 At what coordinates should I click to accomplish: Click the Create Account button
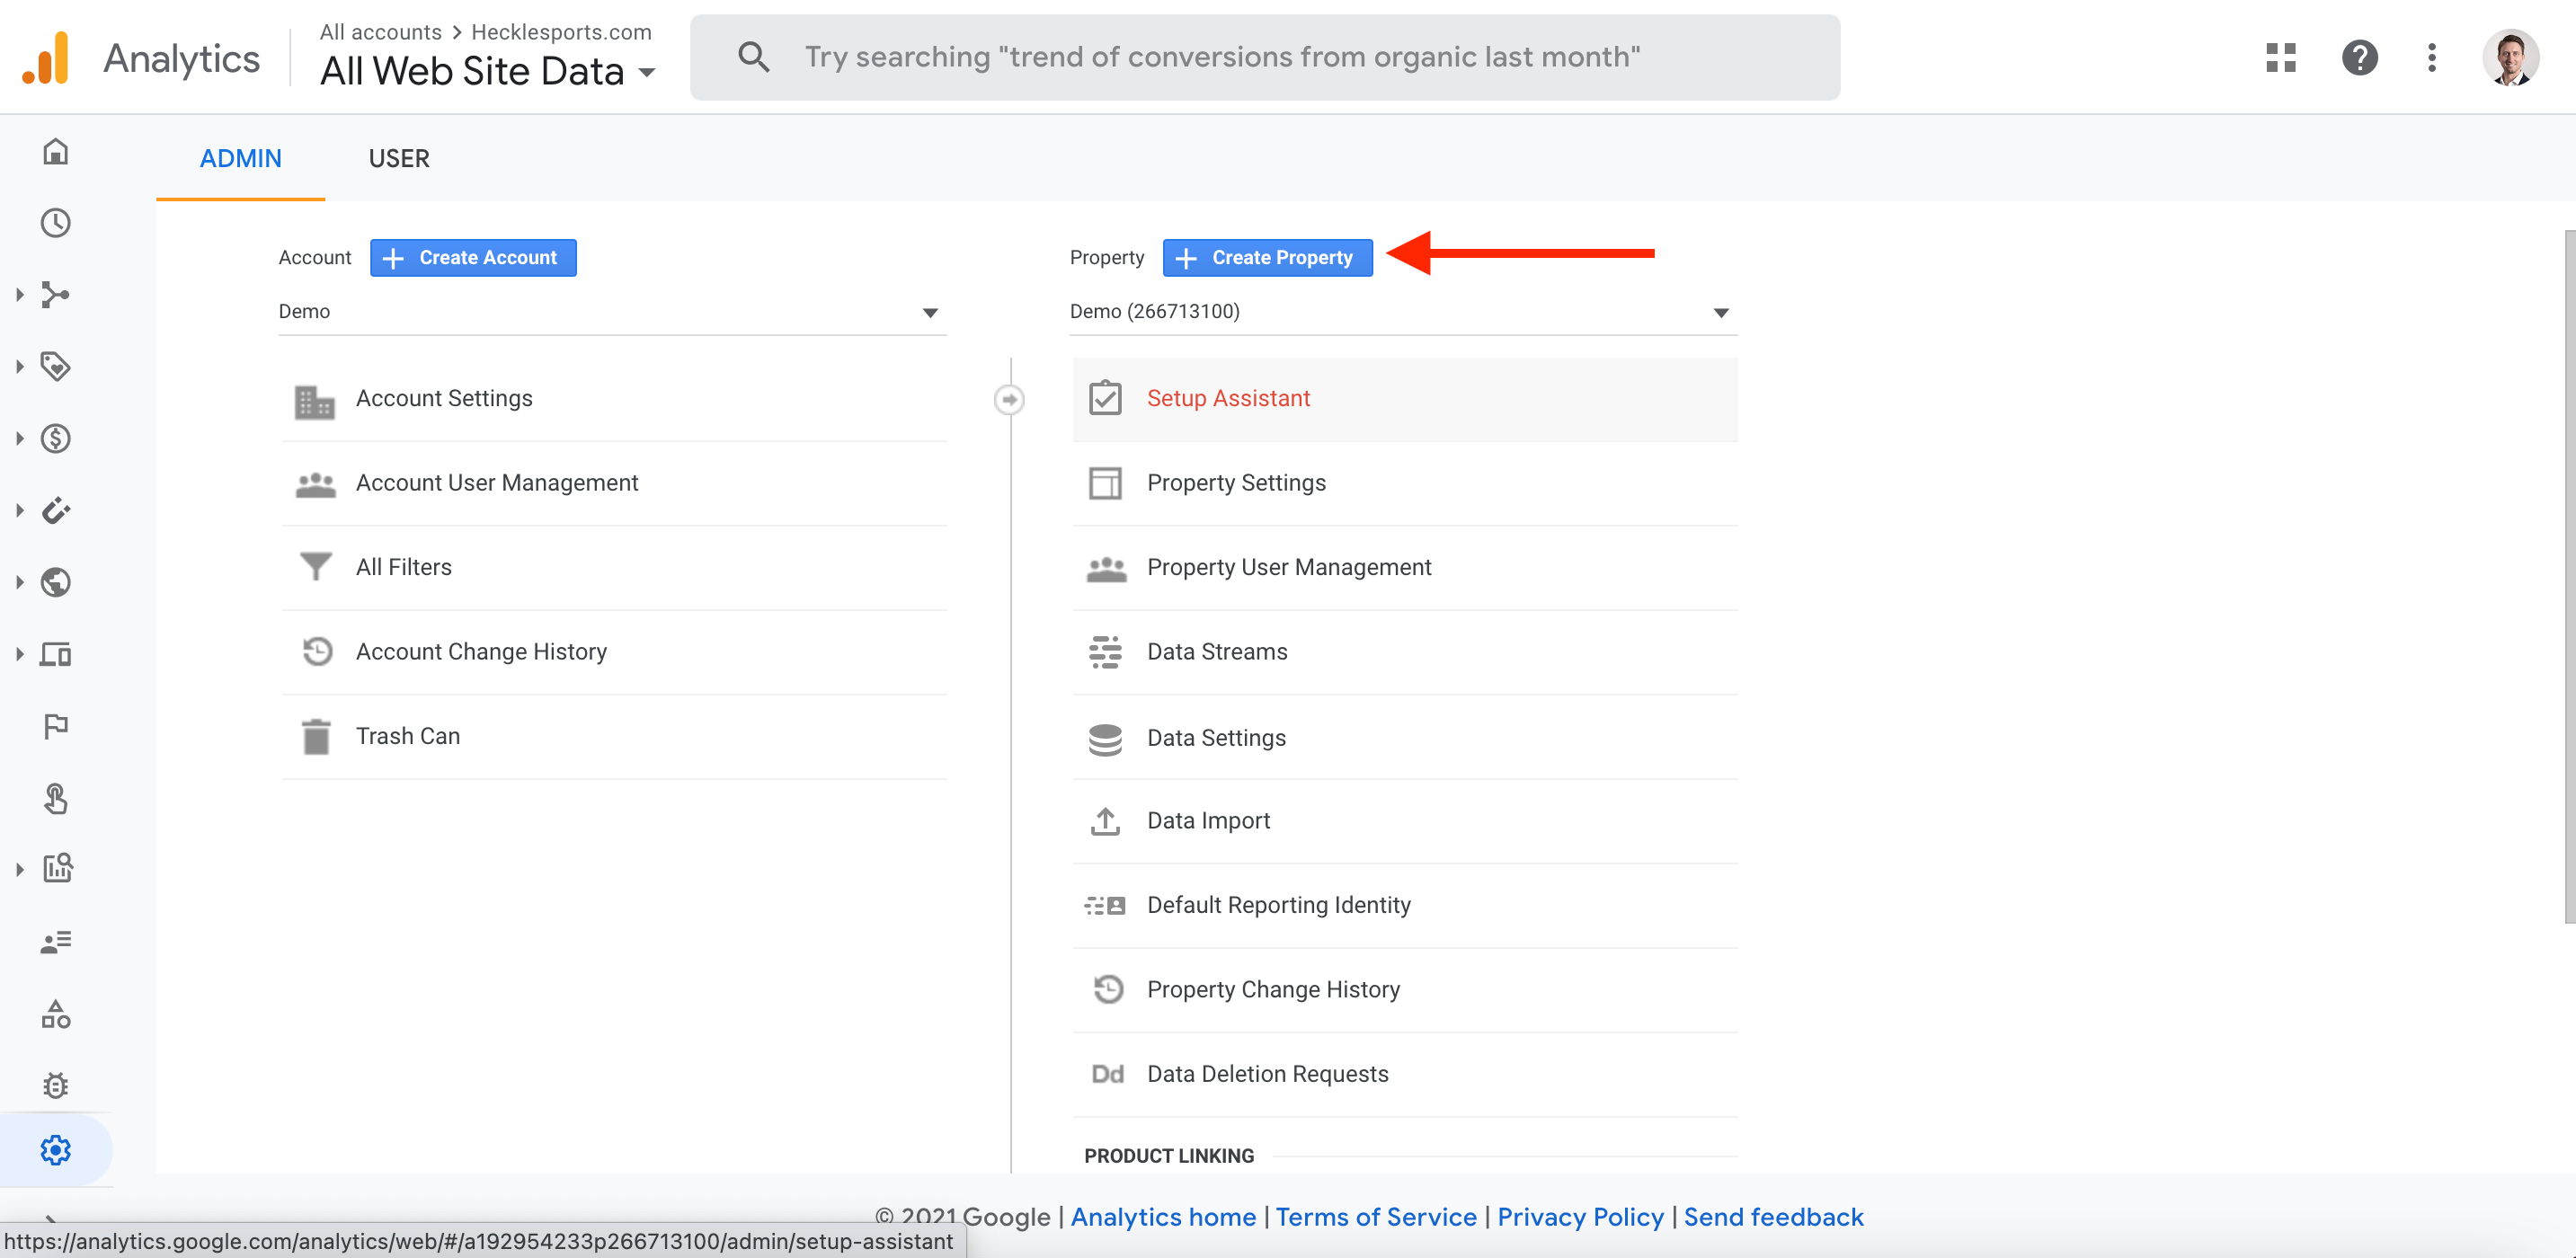coord(473,258)
